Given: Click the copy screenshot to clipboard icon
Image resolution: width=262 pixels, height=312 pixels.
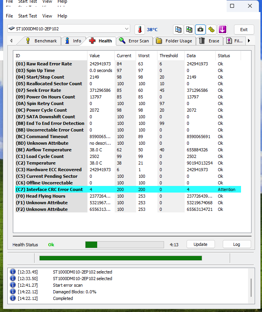Looking at the screenshot, I should [189, 30].
